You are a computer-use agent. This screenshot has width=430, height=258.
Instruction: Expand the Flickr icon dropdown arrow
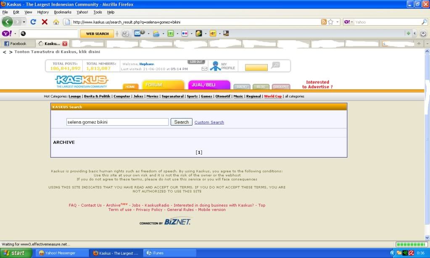[191, 34]
